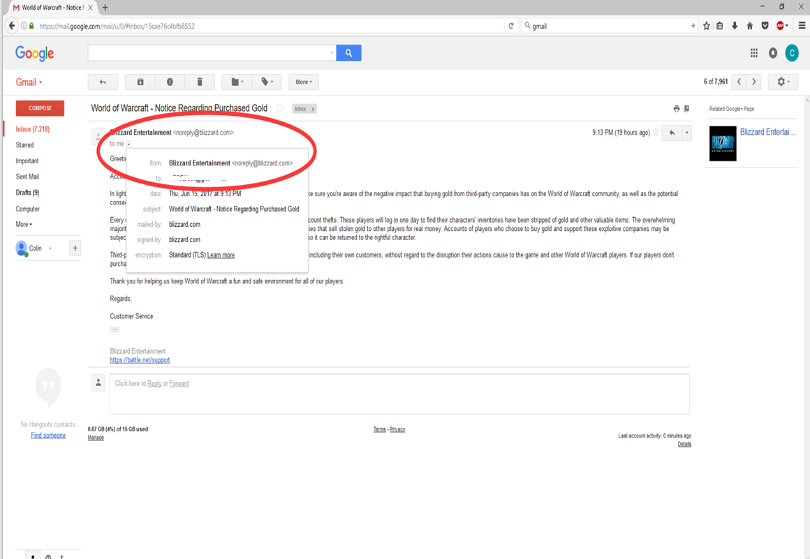Click the Blizzard logo thumbnail
Viewport: 810px width, 559px height.
[x=723, y=144]
